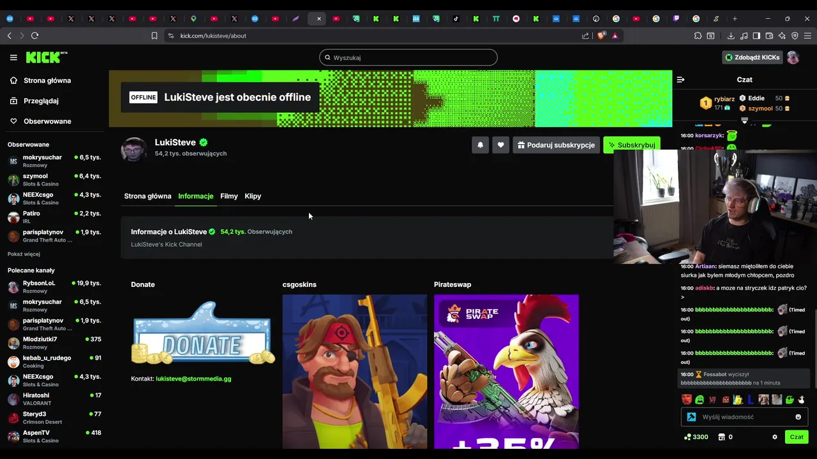The width and height of the screenshot is (817, 459).
Task: Open the user profile avatar in the top bar
Action: pos(793,57)
